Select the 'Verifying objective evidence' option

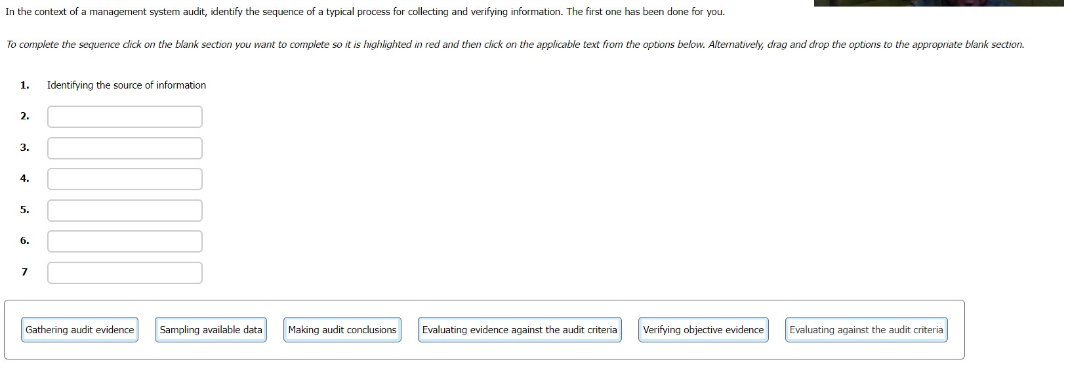[x=703, y=330]
